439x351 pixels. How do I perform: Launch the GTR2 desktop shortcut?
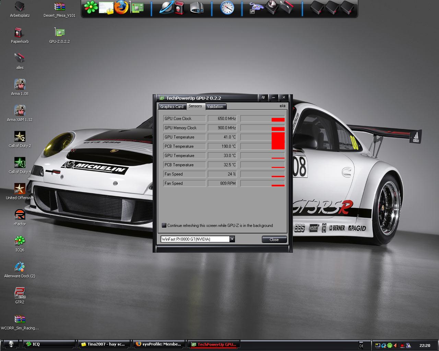coord(20,295)
